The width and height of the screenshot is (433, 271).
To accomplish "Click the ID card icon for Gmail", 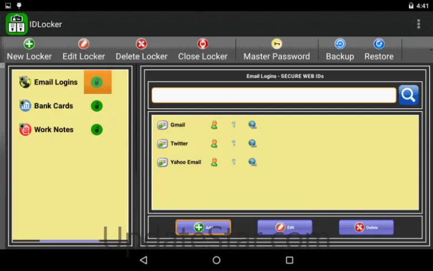I will [162, 125].
